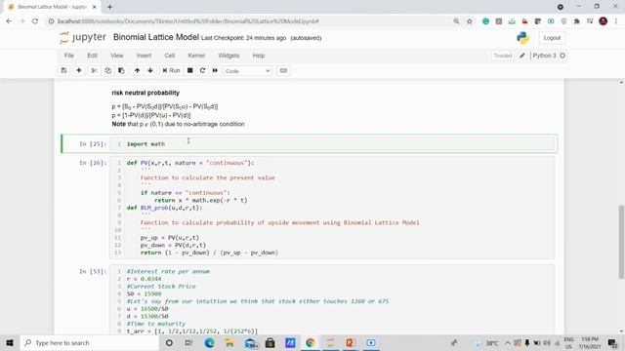
Task: Run the selected cell
Action: pyautogui.click(x=171, y=70)
